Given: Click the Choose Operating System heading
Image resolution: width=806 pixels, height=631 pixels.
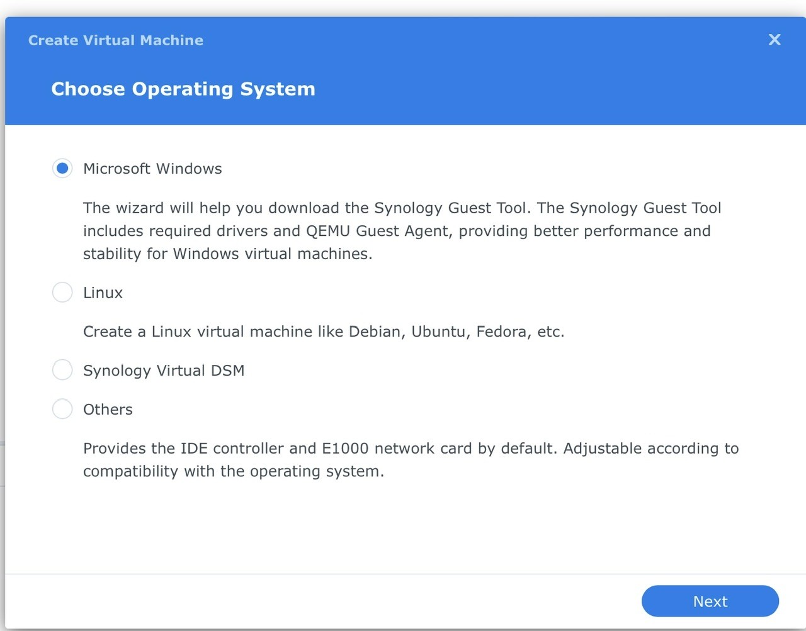Looking at the screenshot, I should (x=183, y=89).
